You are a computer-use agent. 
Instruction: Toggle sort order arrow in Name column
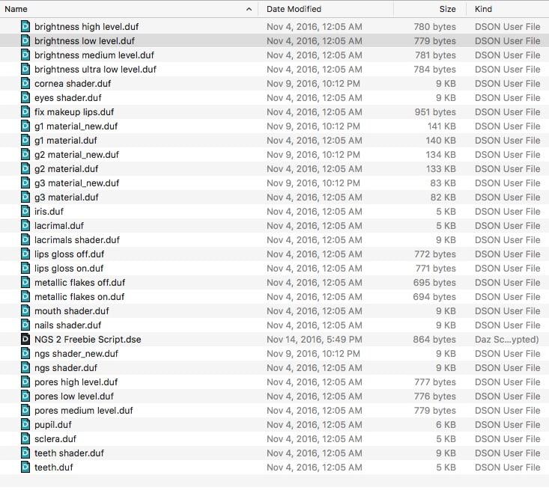pos(249,9)
